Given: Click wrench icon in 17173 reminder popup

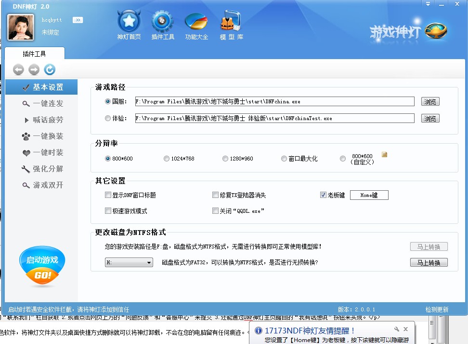Looking at the screenshot, I should coord(396,329).
